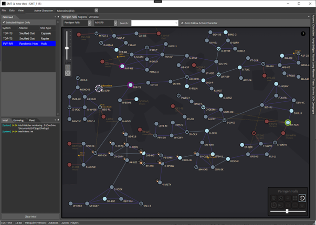Click the help question mark icon on map
The image size is (316, 225).
(x=303, y=34)
